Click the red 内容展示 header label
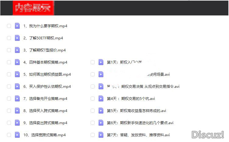 tap(33, 8)
